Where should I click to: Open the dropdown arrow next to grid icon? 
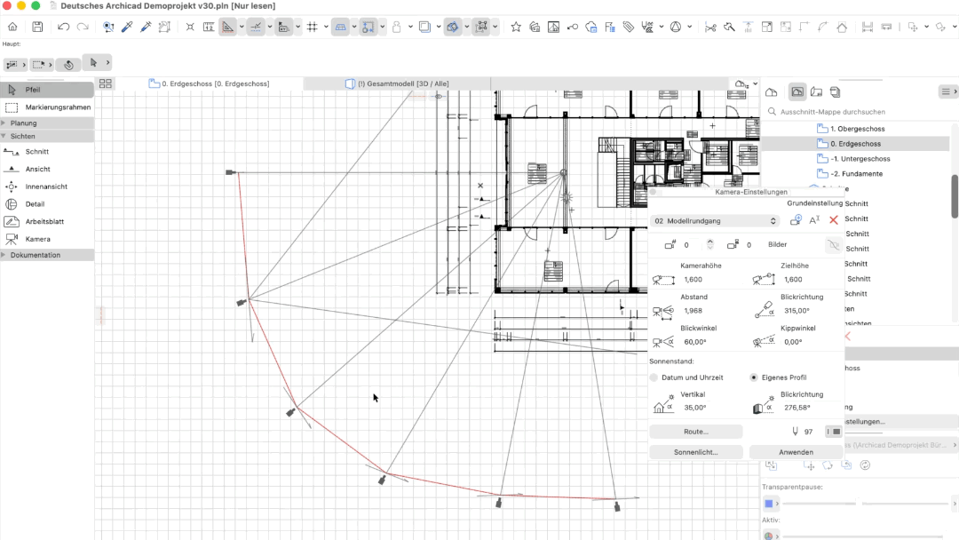coord(326,27)
